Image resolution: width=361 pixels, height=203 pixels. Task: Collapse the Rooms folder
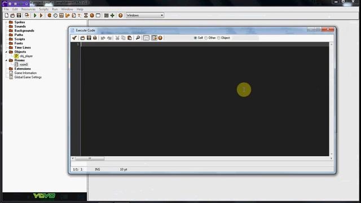click(x=6, y=60)
